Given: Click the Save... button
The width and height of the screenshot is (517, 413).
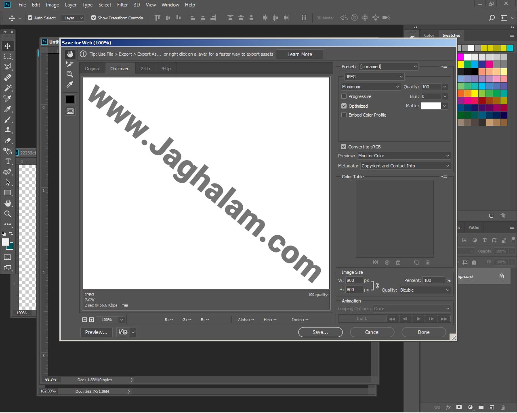Looking at the screenshot, I should [x=320, y=332].
